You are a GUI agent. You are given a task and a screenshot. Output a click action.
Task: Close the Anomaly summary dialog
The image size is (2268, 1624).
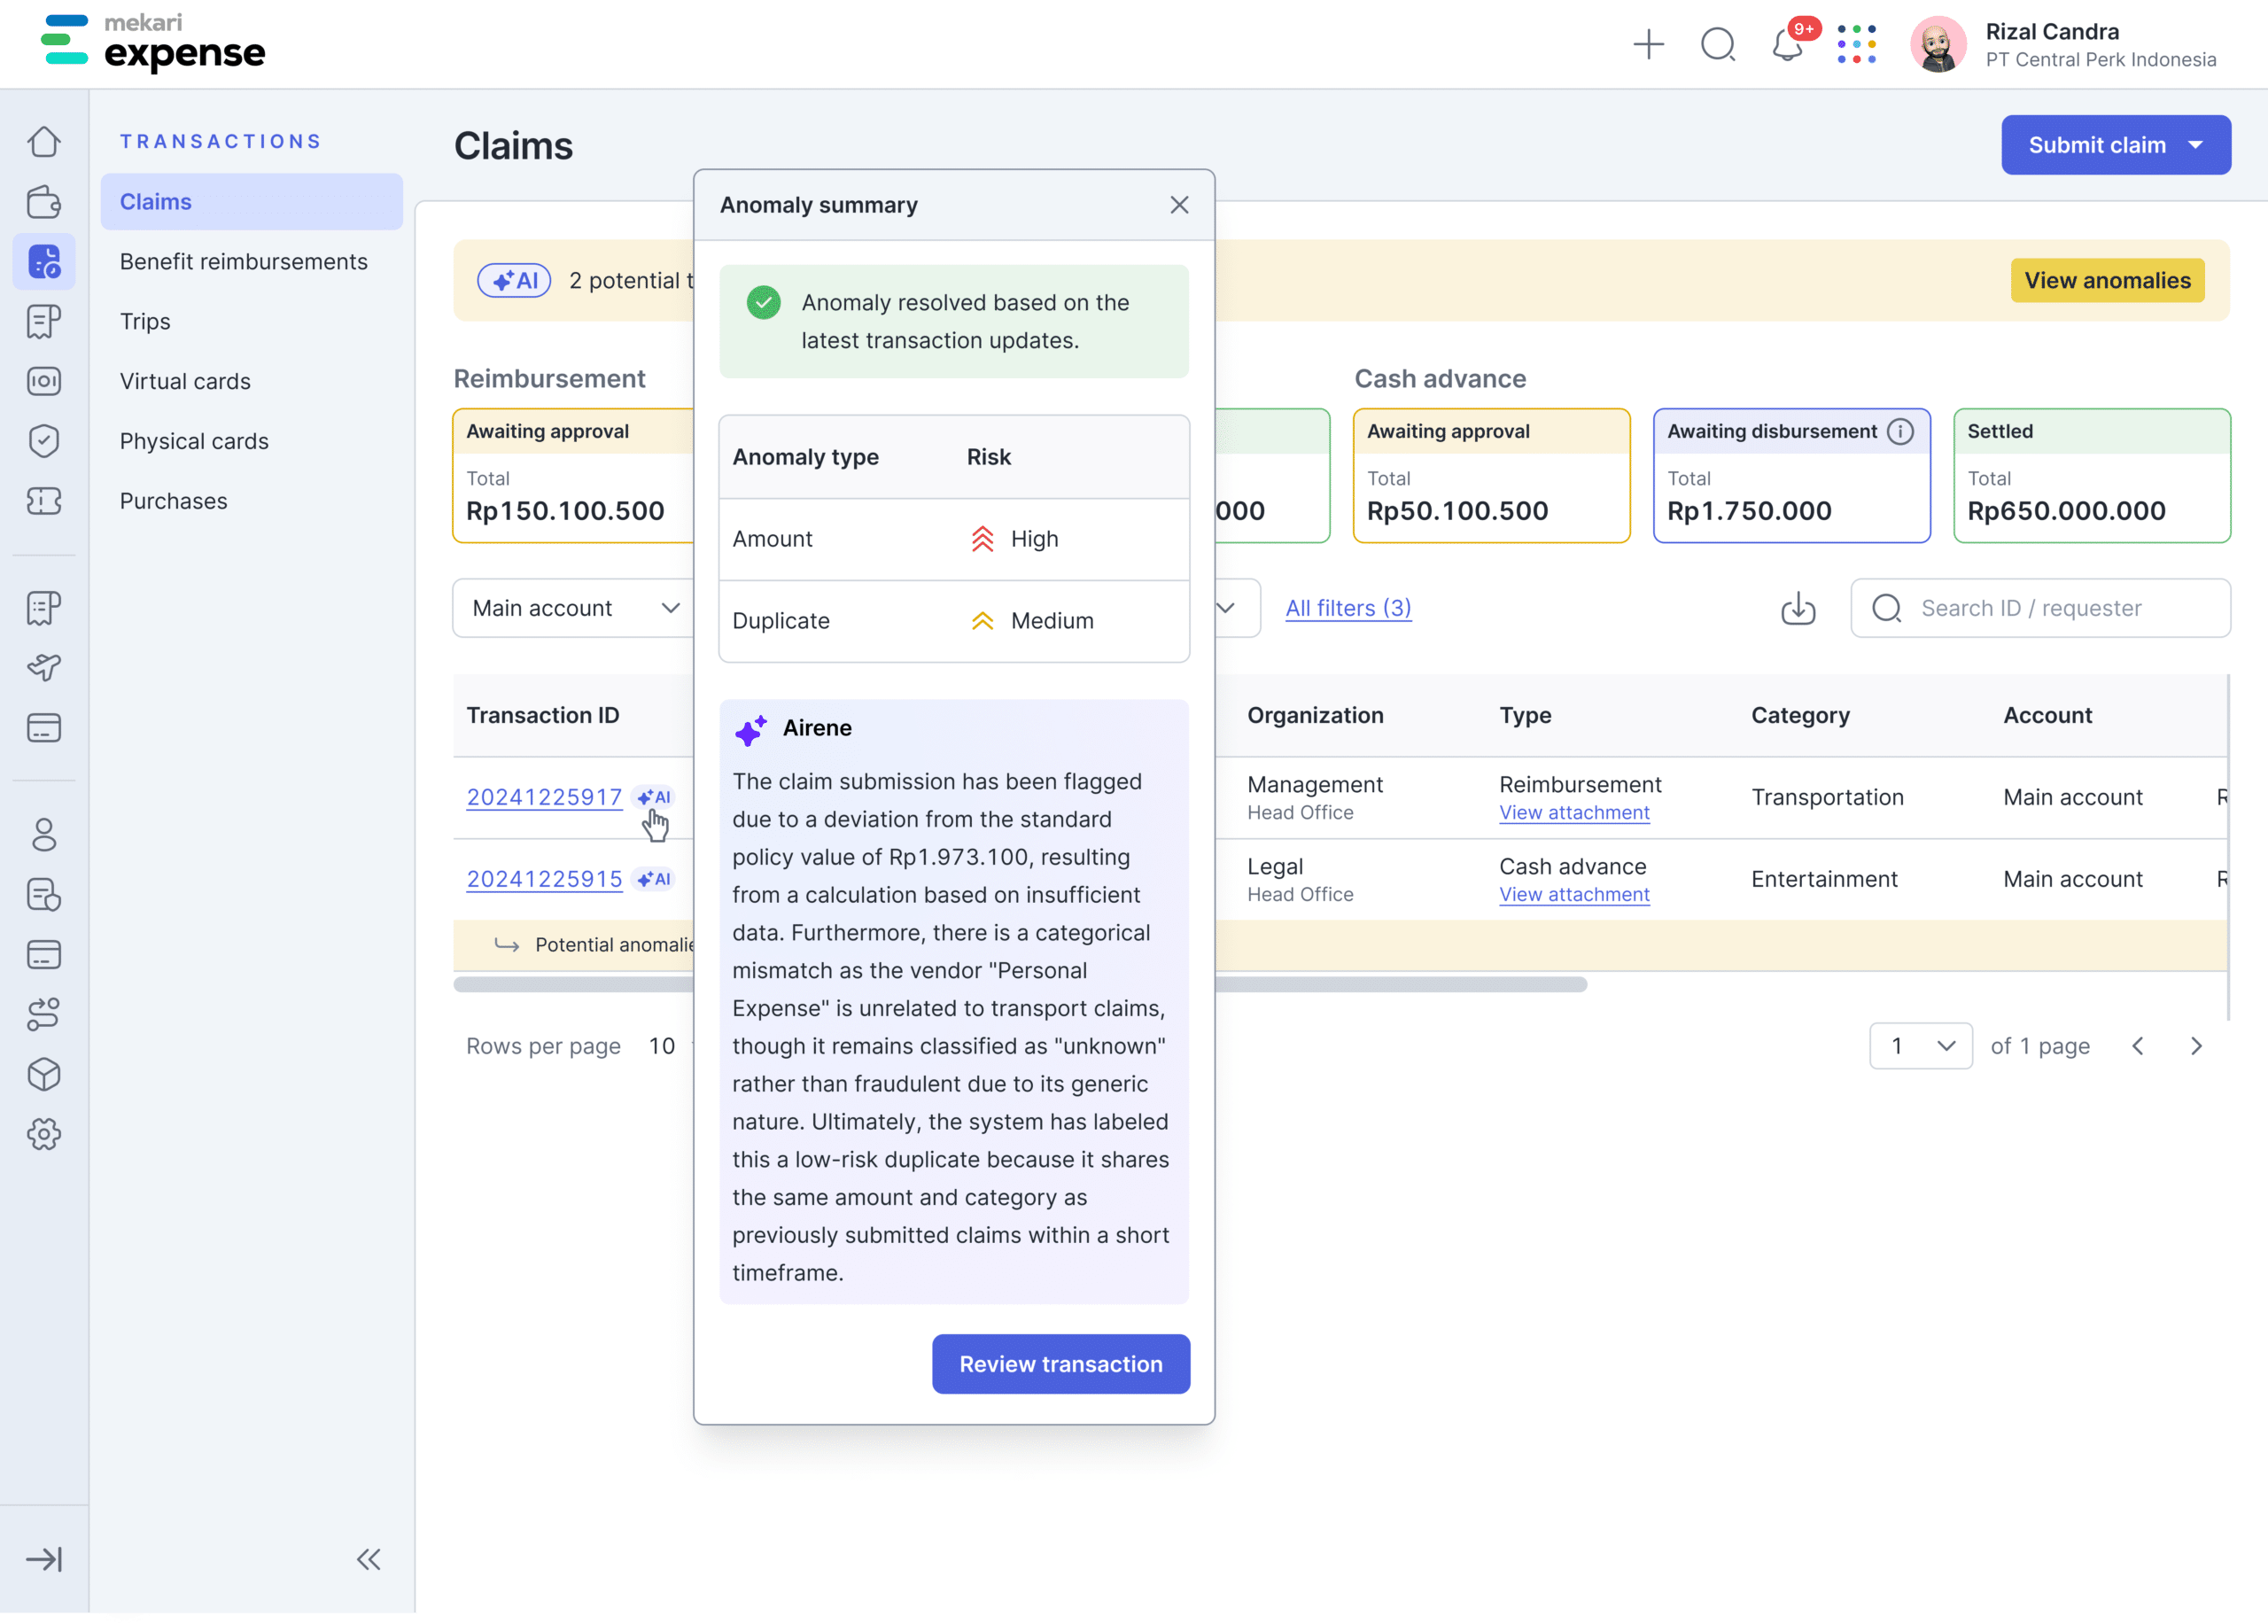coord(1179,205)
